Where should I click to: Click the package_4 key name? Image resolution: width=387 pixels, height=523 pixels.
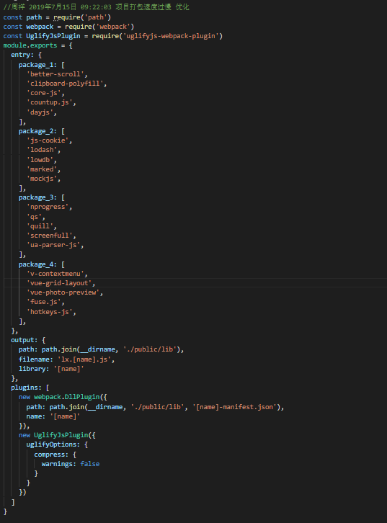(x=36, y=264)
